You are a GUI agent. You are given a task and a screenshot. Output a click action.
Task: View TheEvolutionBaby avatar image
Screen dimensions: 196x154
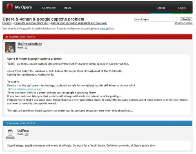pos(10,47)
